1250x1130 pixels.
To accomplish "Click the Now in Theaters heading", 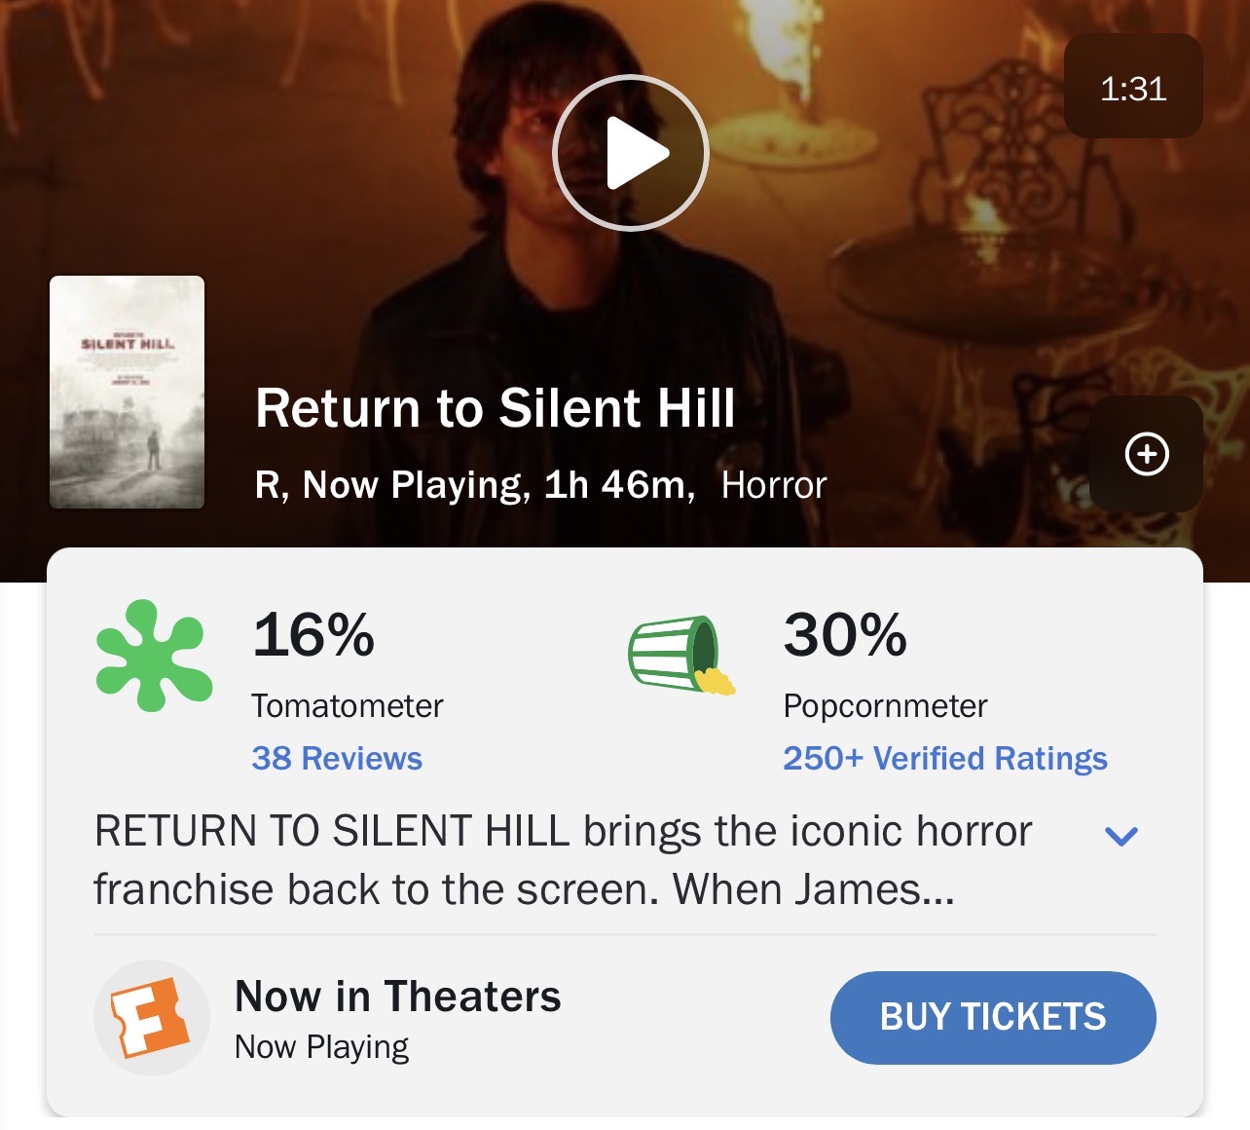I will click(398, 997).
